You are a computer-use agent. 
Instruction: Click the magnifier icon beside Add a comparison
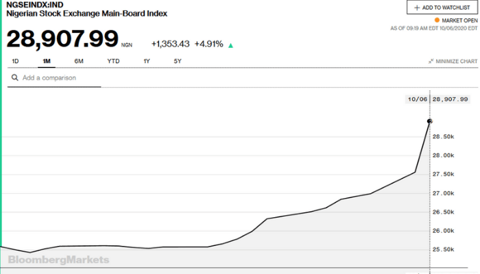14,78
